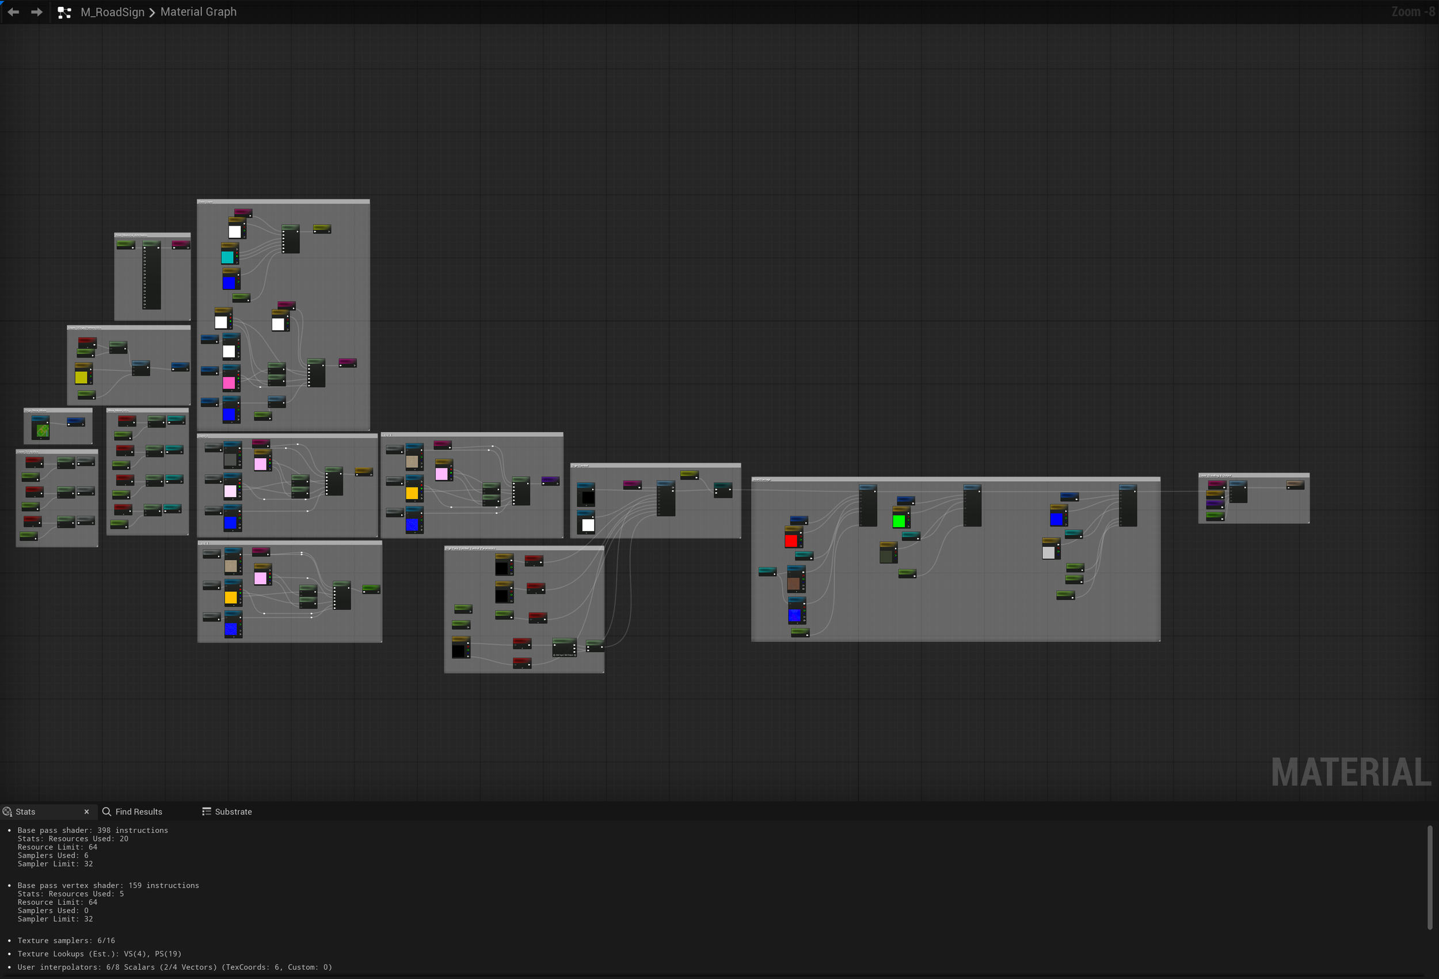Click the magnifying glass icon next to Find Results
The height and width of the screenshot is (979, 1439).
[106, 812]
